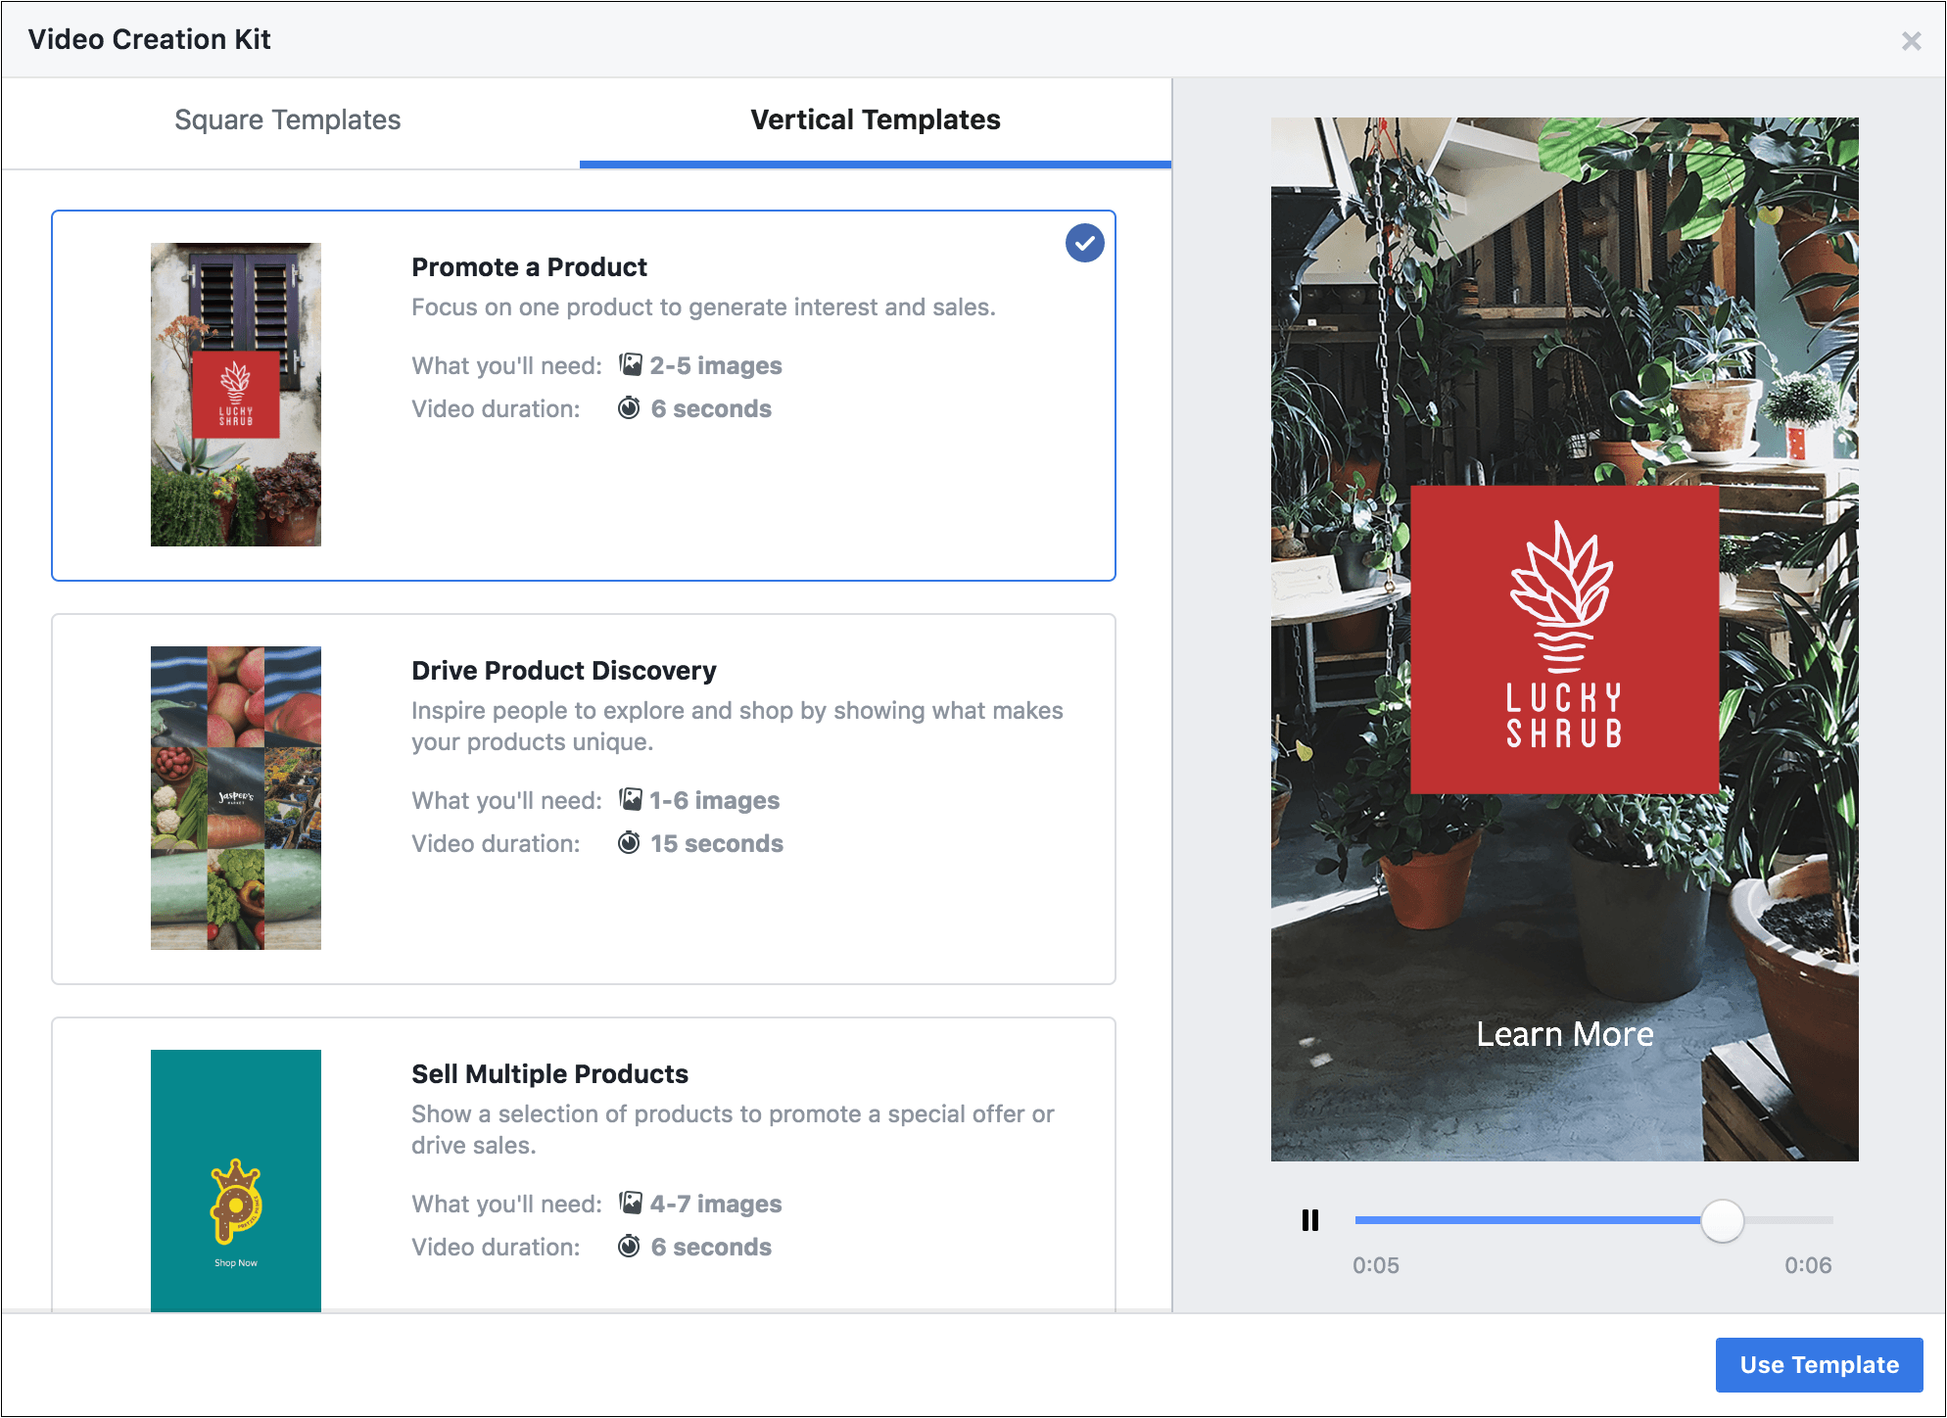Screen dimensions: 1947x1418
Task: Pause the video preview playback
Action: (1310, 1220)
